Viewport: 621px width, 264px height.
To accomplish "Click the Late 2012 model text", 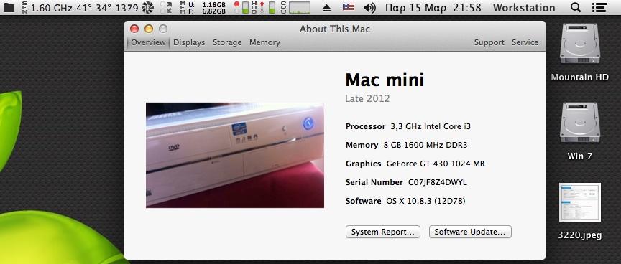I will [367, 98].
